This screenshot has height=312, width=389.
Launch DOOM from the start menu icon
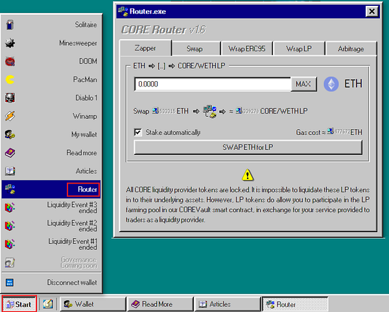[10, 62]
